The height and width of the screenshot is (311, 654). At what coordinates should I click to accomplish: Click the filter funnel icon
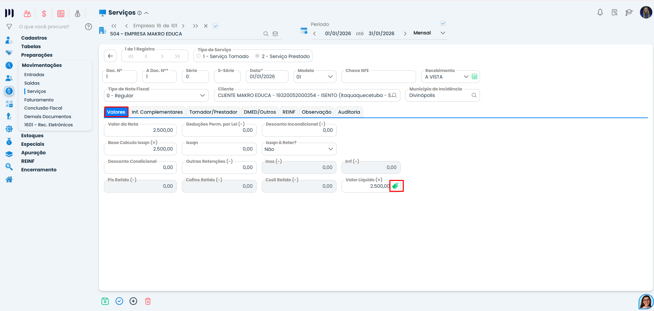pyautogui.click(x=9, y=27)
